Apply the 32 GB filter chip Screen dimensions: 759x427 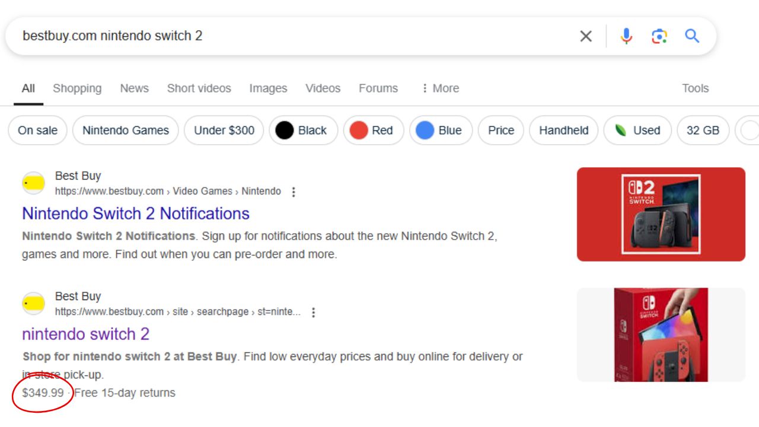point(703,130)
